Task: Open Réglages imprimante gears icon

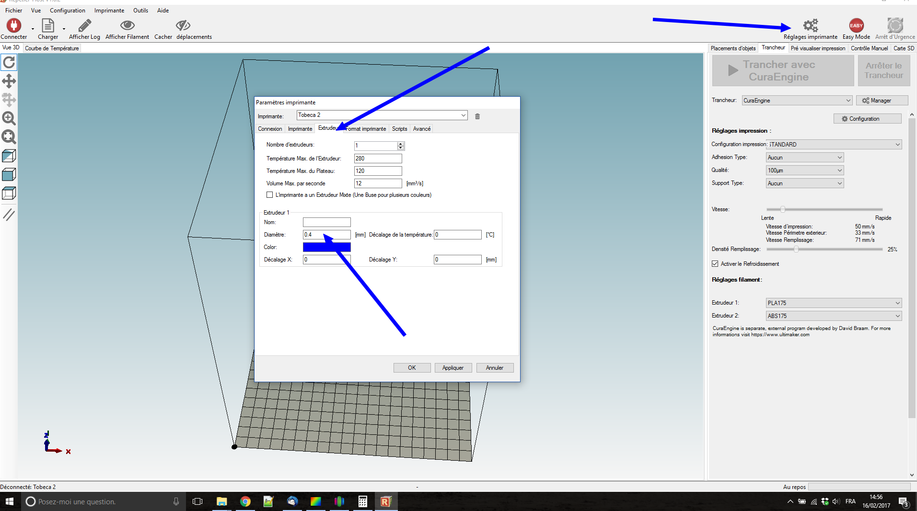Action: (x=810, y=25)
